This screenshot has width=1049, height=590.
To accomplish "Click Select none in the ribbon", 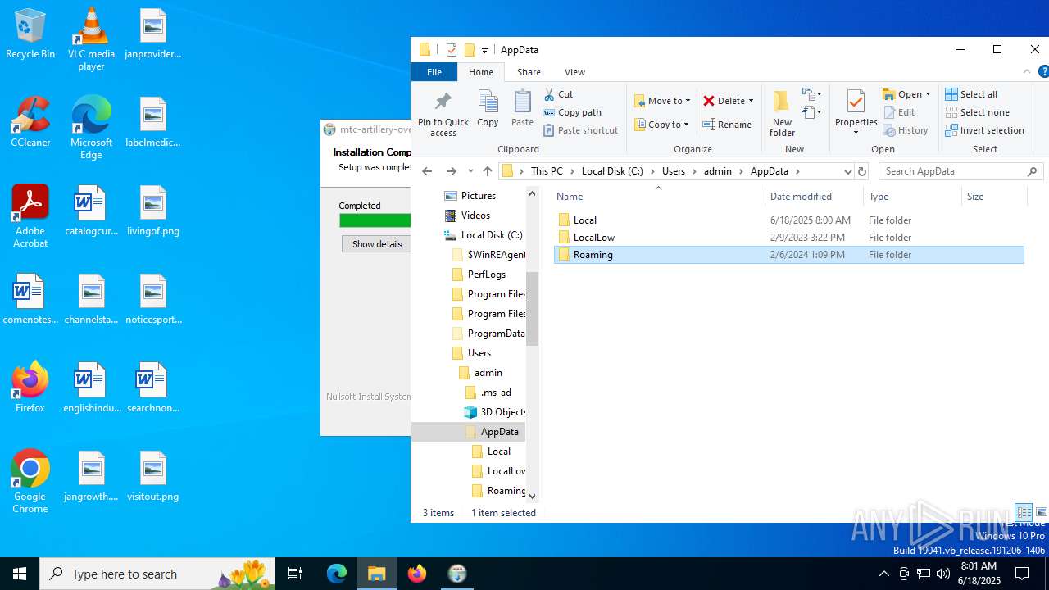I will 977,112.
